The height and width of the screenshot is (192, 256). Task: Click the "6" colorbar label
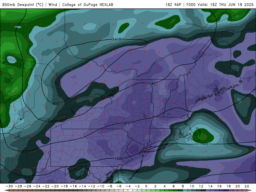point(174,186)
